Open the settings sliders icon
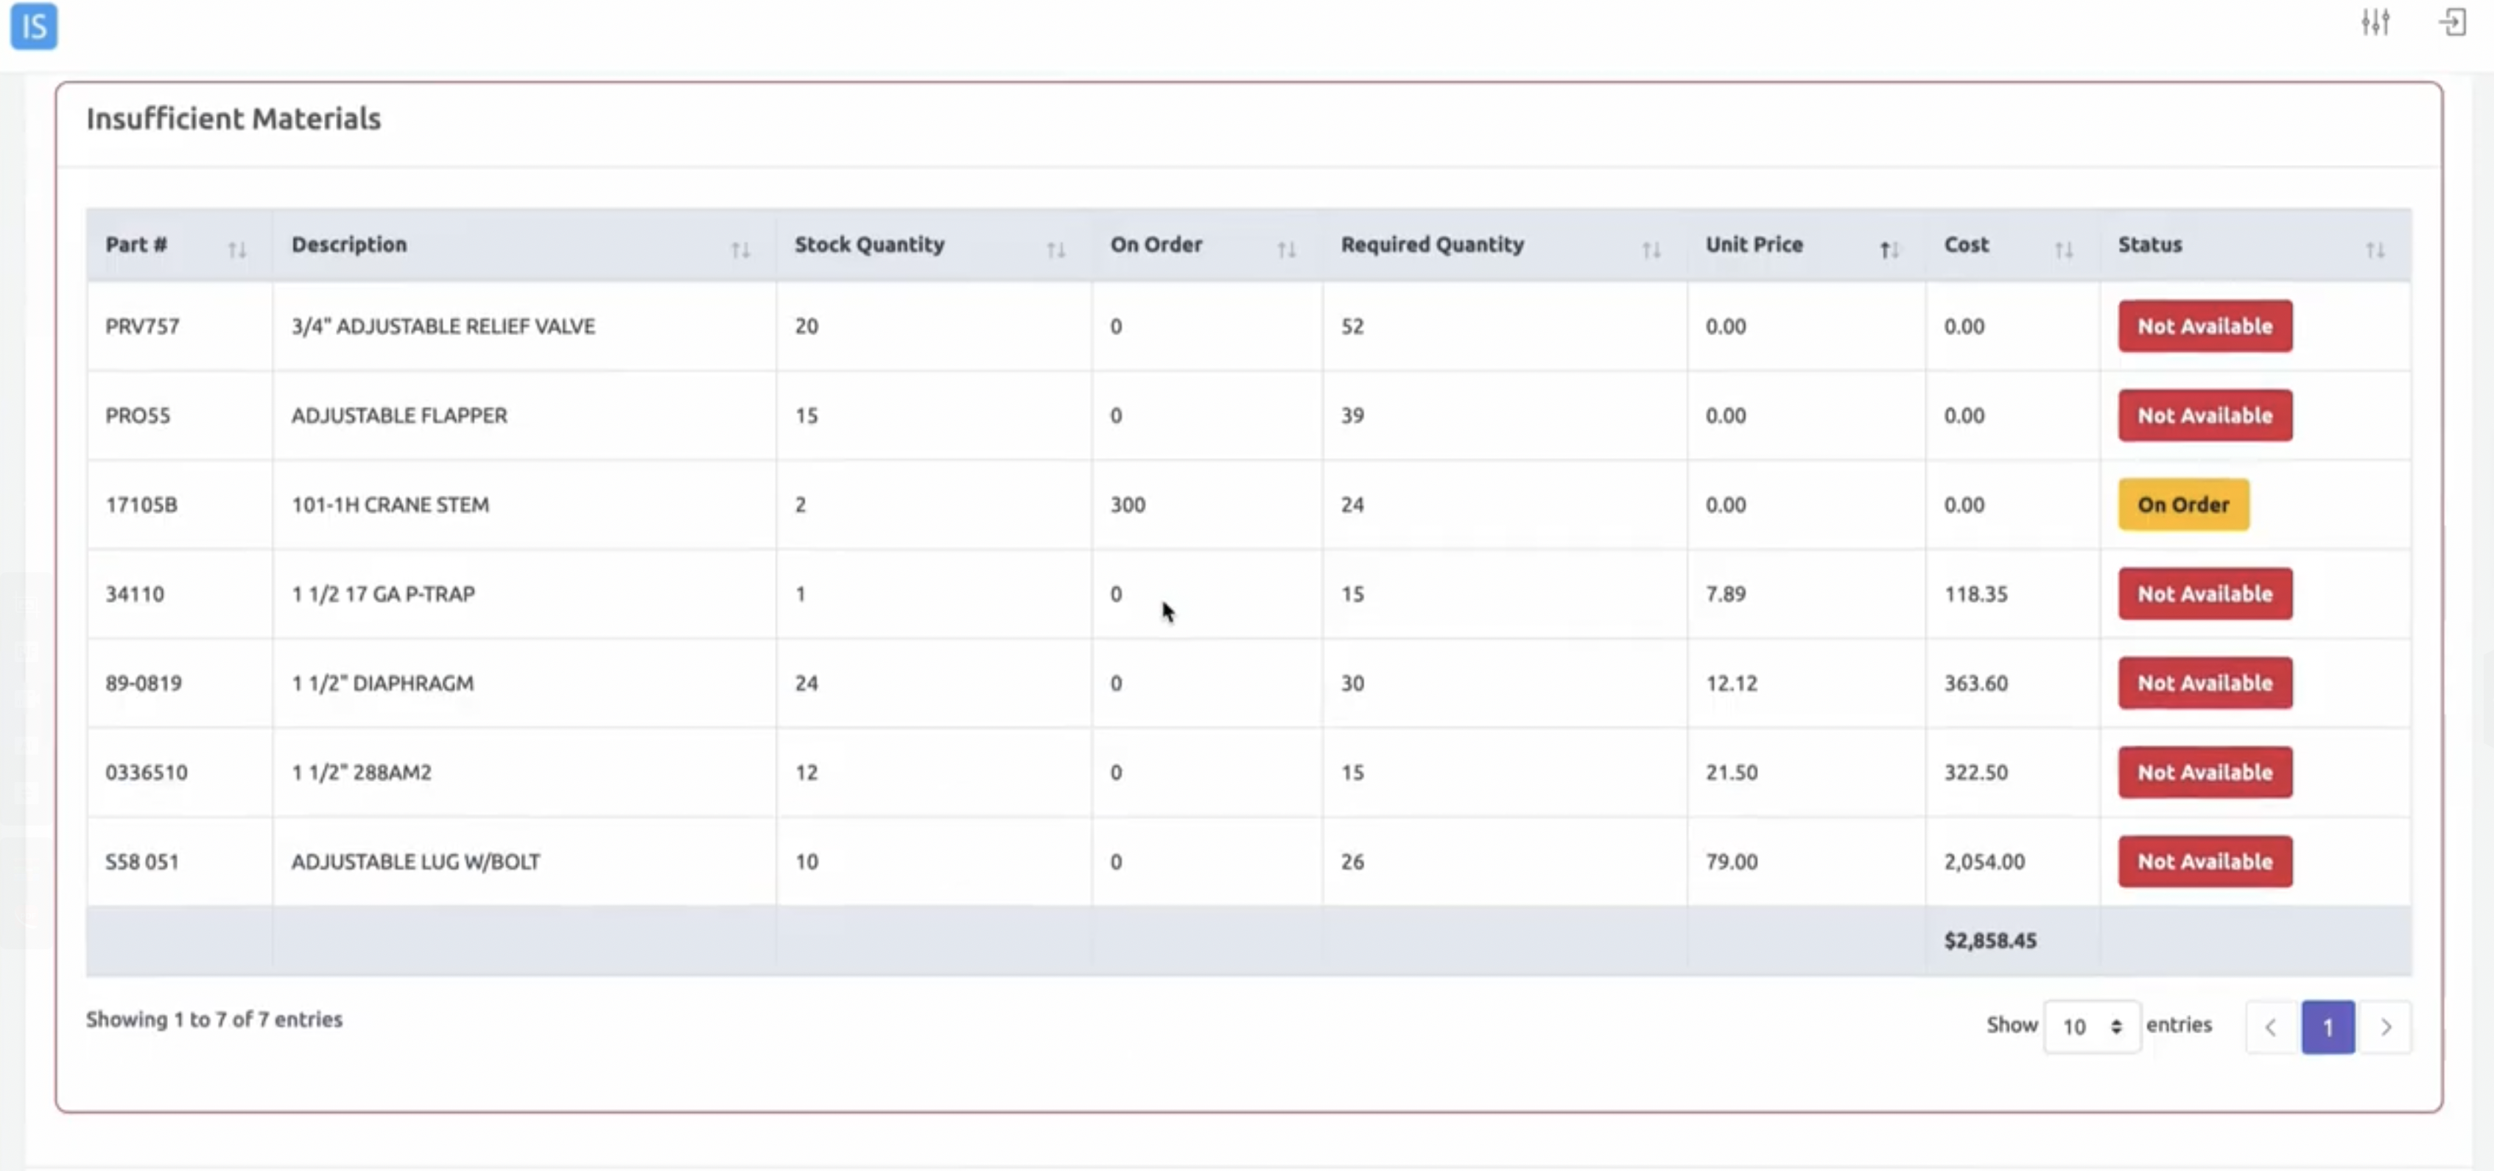This screenshot has height=1171, width=2494. 2375,21
